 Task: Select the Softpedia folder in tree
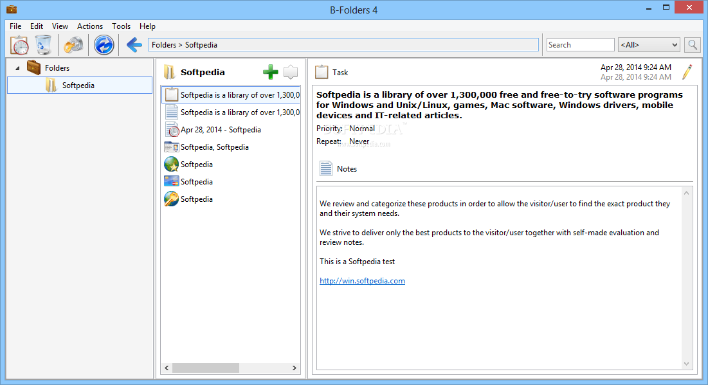[80, 85]
